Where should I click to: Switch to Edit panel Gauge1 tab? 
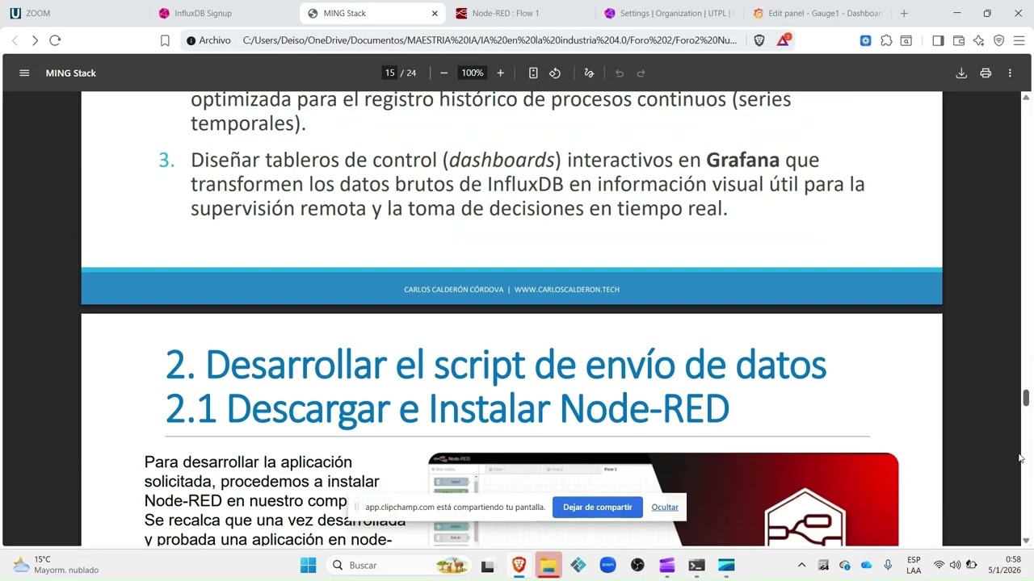816,13
